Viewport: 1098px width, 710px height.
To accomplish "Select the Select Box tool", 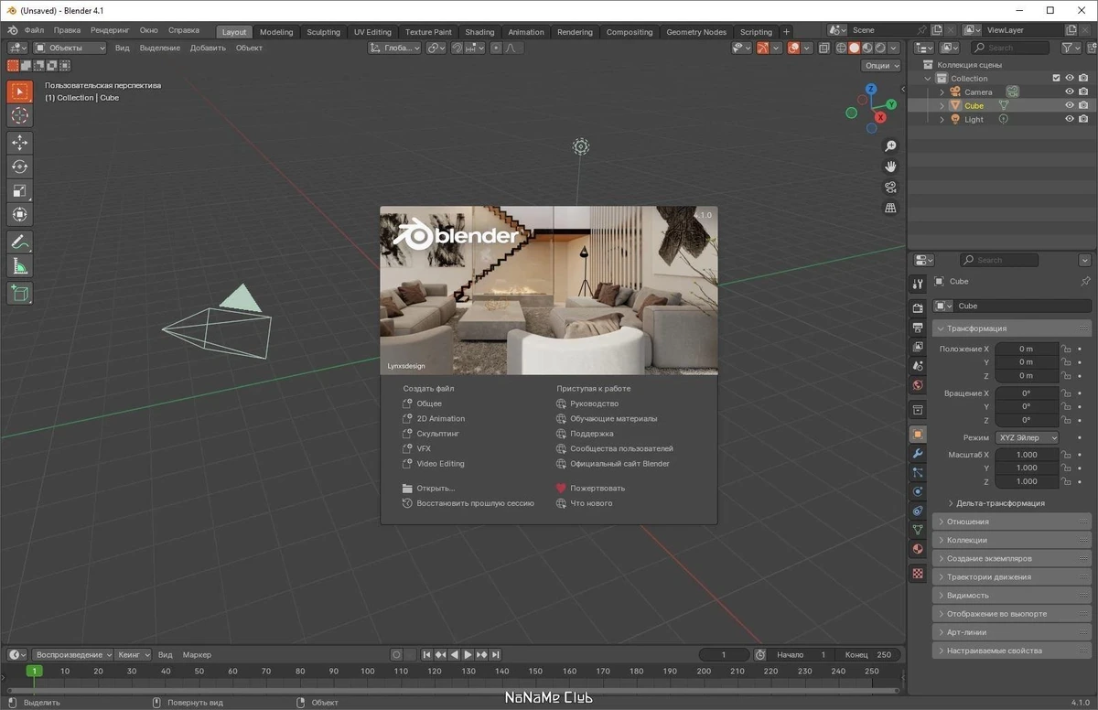I will [19, 91].
